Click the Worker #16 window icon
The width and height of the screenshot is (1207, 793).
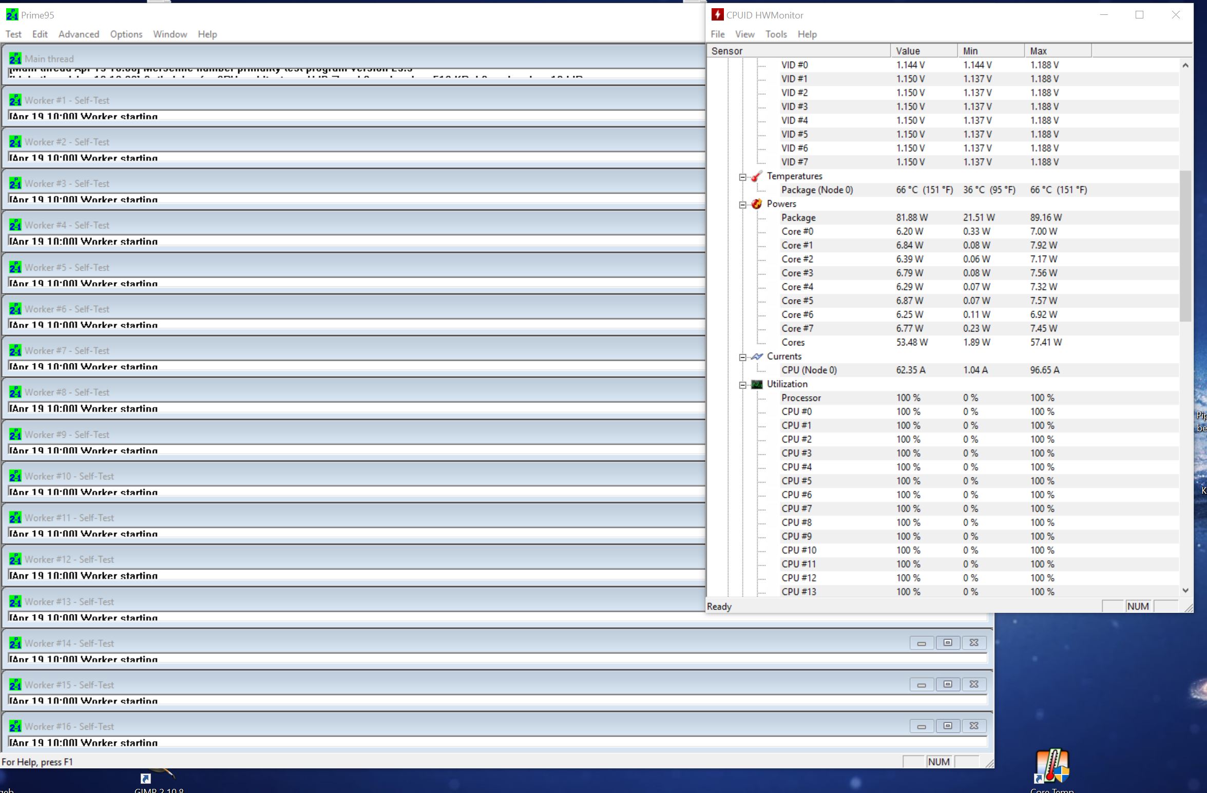15,726
